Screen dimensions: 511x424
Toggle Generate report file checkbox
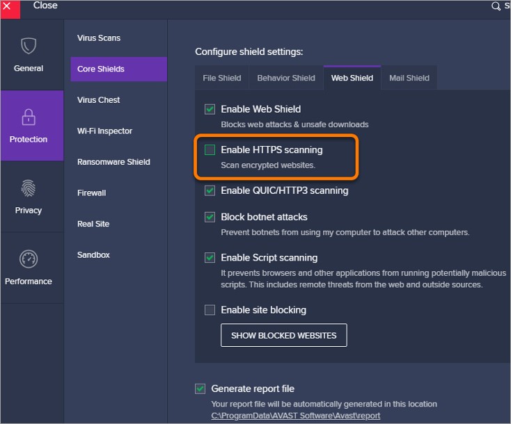(200, 389)
